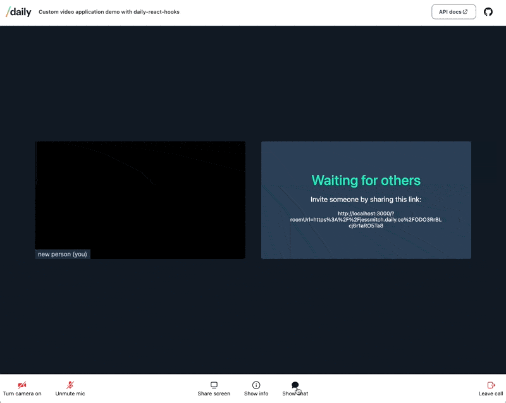Click the 'Custom video application demo' title text
506x403 pixels.
[109, 12]
